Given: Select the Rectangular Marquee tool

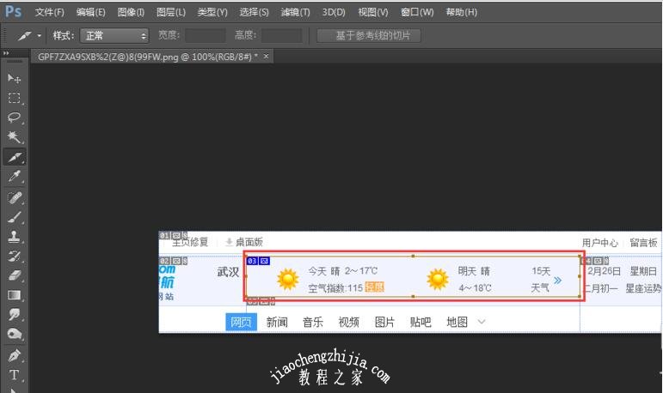Looking at the screenshot, I should click(x=14, y=98).
